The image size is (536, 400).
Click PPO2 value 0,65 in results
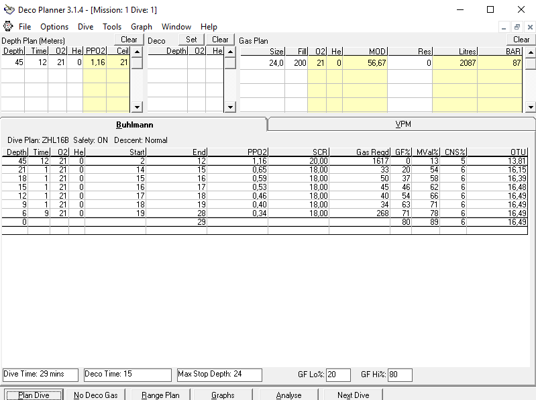(237, 170)
